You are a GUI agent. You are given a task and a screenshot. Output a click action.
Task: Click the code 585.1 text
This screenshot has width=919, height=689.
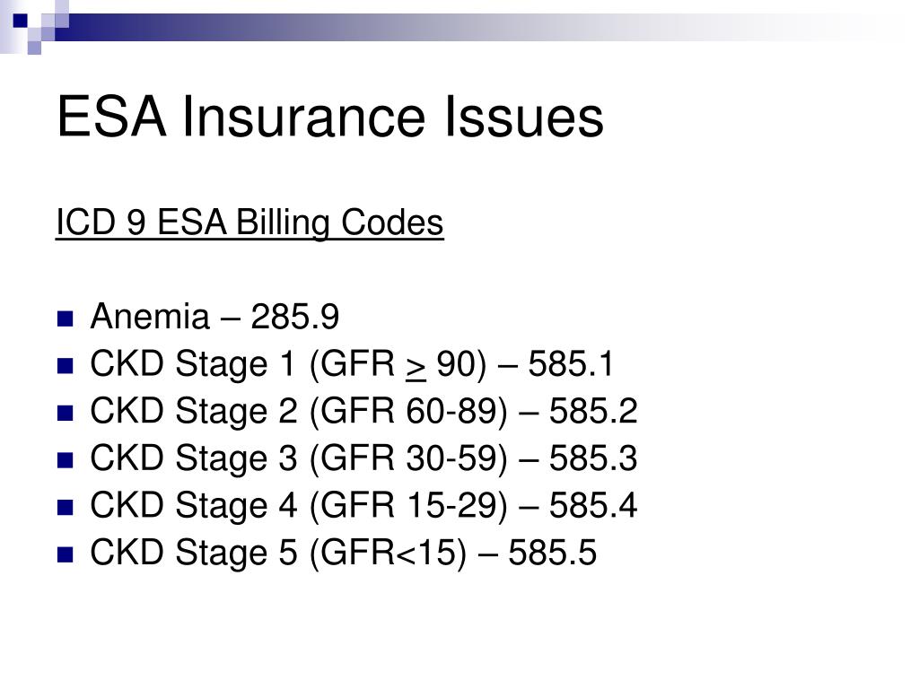(571, 364)
